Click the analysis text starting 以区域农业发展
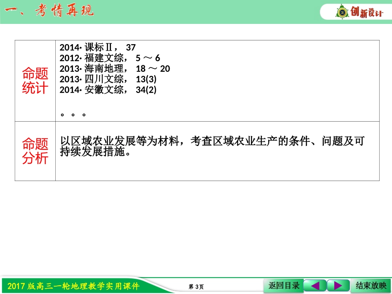392x294 pixels. [212, 146]
